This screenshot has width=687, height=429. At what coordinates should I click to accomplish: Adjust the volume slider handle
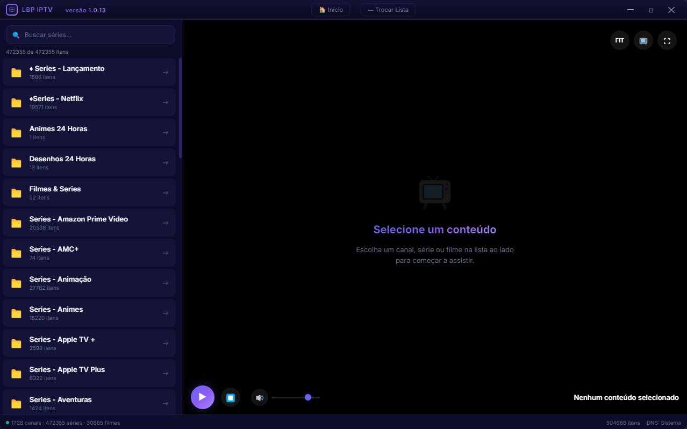point(308,397)
